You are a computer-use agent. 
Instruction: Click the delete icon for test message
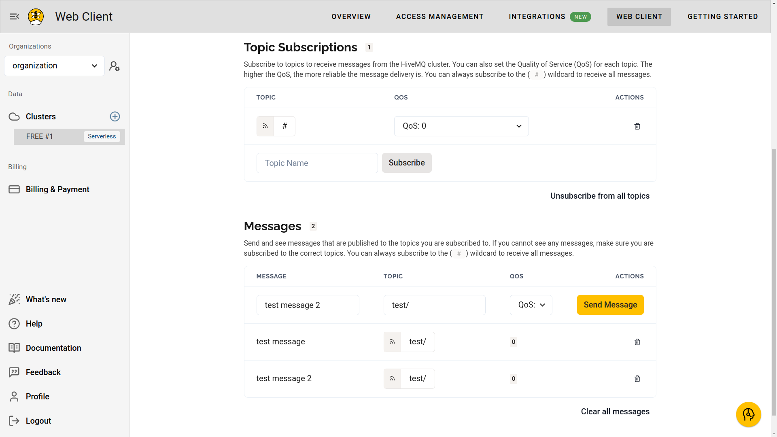[x=637, y=342]
